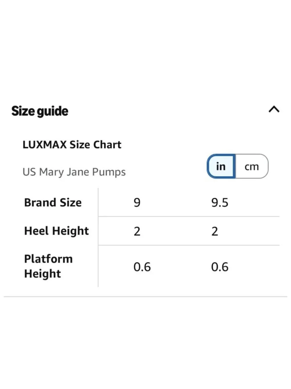Click platform height 0.6 under size 9.5

(220, 267)
